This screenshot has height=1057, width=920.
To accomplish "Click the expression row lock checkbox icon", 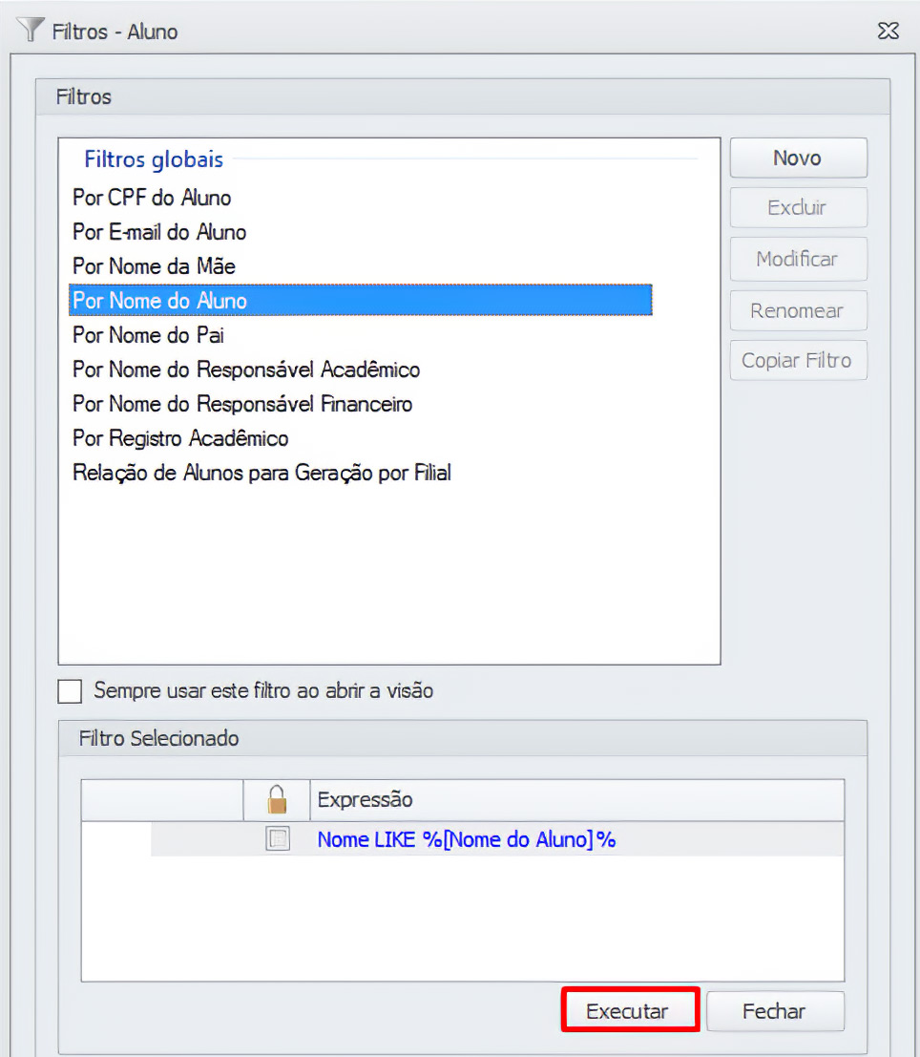I will pyautogui.click(x=277, y=839).
